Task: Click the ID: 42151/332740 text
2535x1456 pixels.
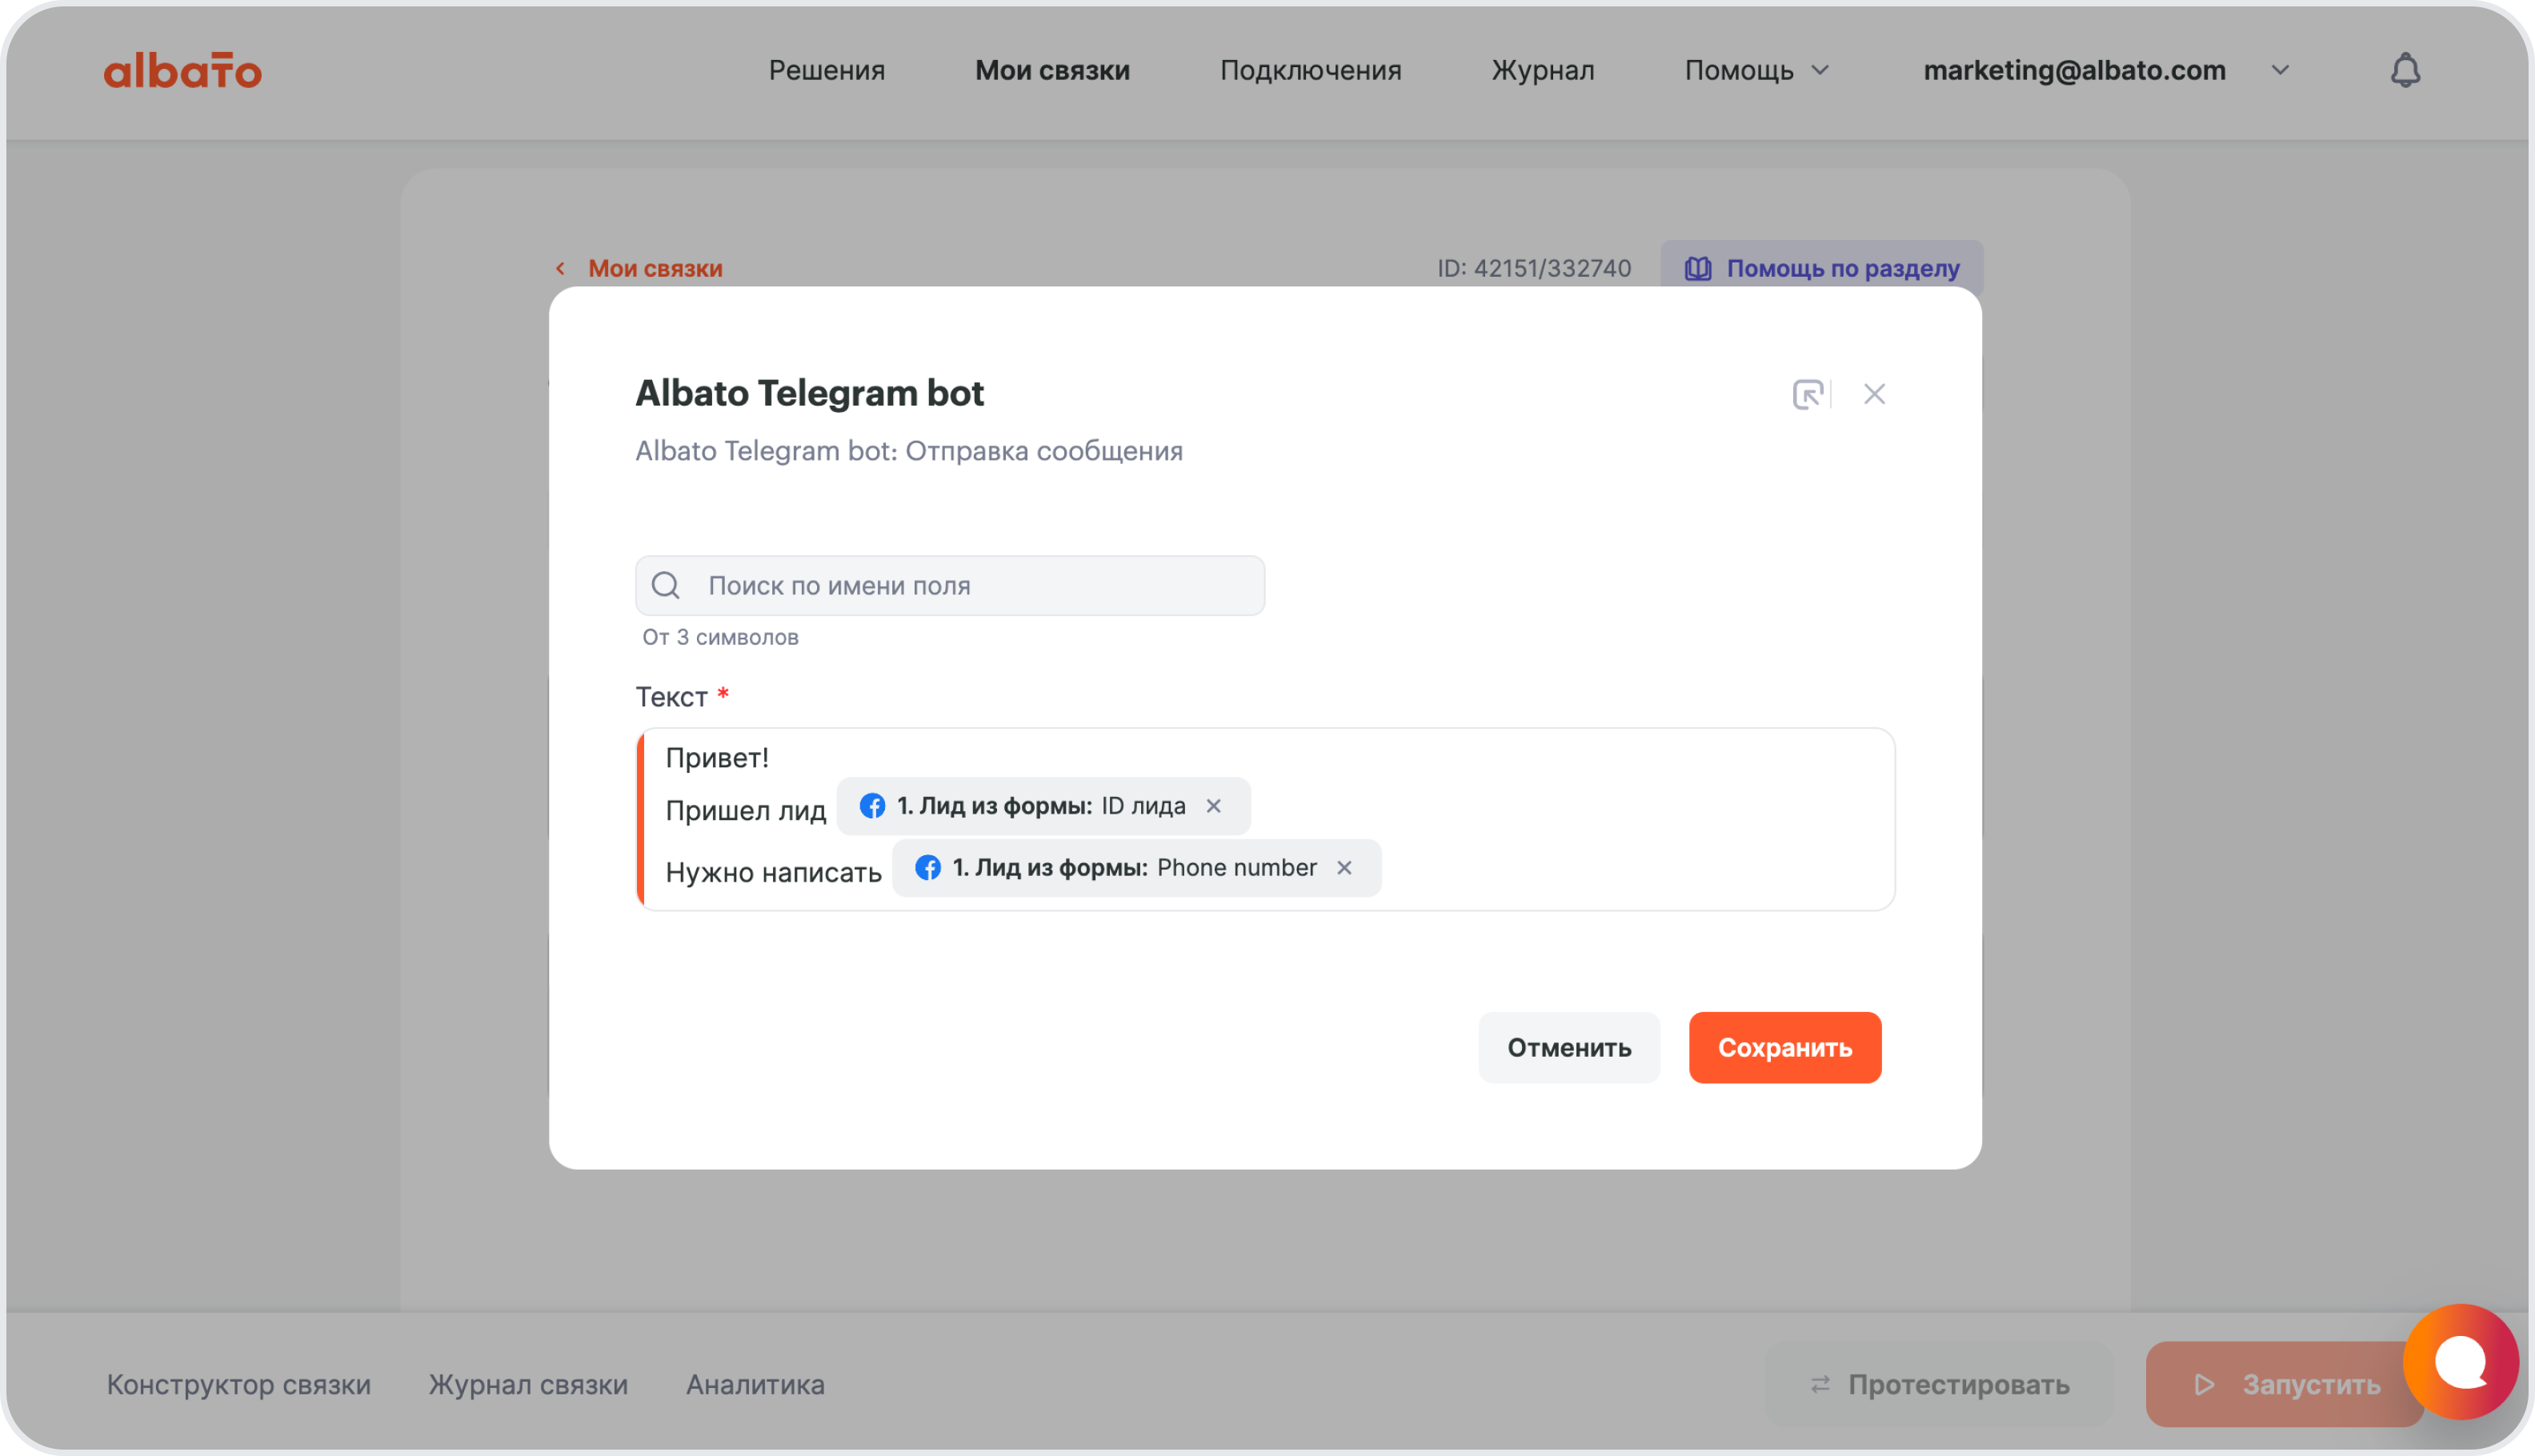Action: click(1533, 268)
